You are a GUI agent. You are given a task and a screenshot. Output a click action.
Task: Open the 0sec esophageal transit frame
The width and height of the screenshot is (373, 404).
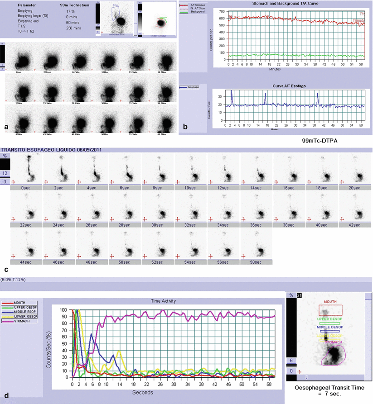(x=27, y=170)
